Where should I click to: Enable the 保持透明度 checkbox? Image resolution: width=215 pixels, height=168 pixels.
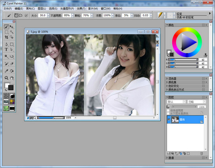(169, 110)
